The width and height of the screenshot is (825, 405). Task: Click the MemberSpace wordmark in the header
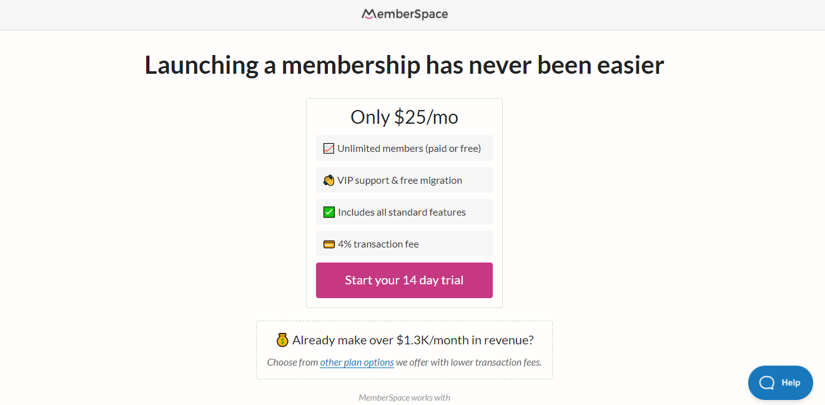(412, 14)
